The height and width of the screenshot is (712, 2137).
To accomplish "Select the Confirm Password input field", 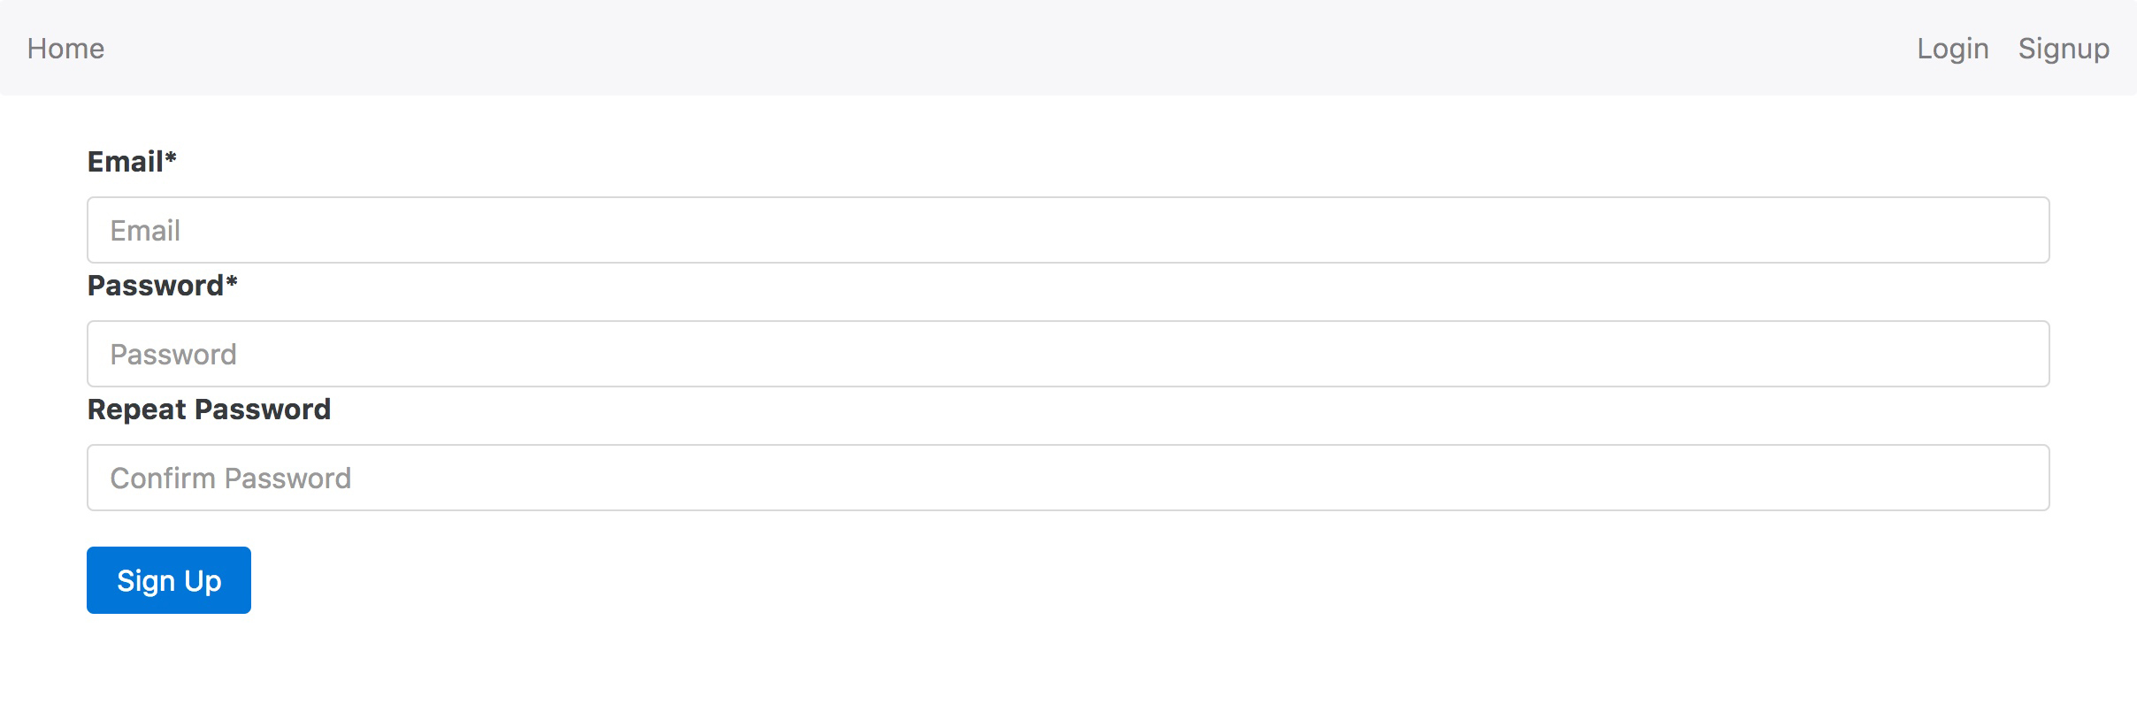I will (x=1068, y=478).
